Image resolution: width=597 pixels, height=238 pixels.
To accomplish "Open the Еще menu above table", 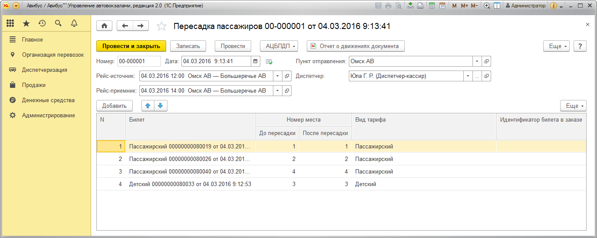I will [573, 106].
